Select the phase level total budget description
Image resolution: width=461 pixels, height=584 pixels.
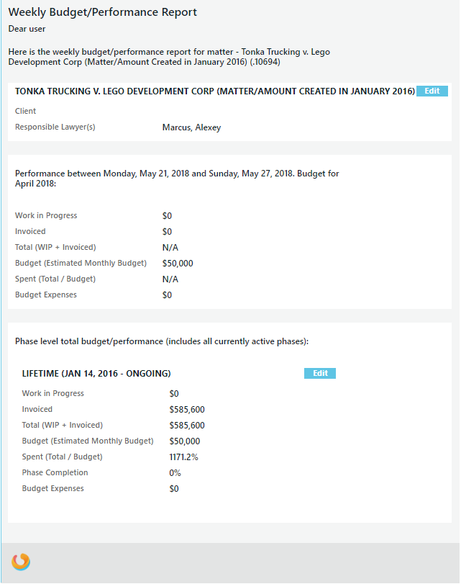(162, 341)
